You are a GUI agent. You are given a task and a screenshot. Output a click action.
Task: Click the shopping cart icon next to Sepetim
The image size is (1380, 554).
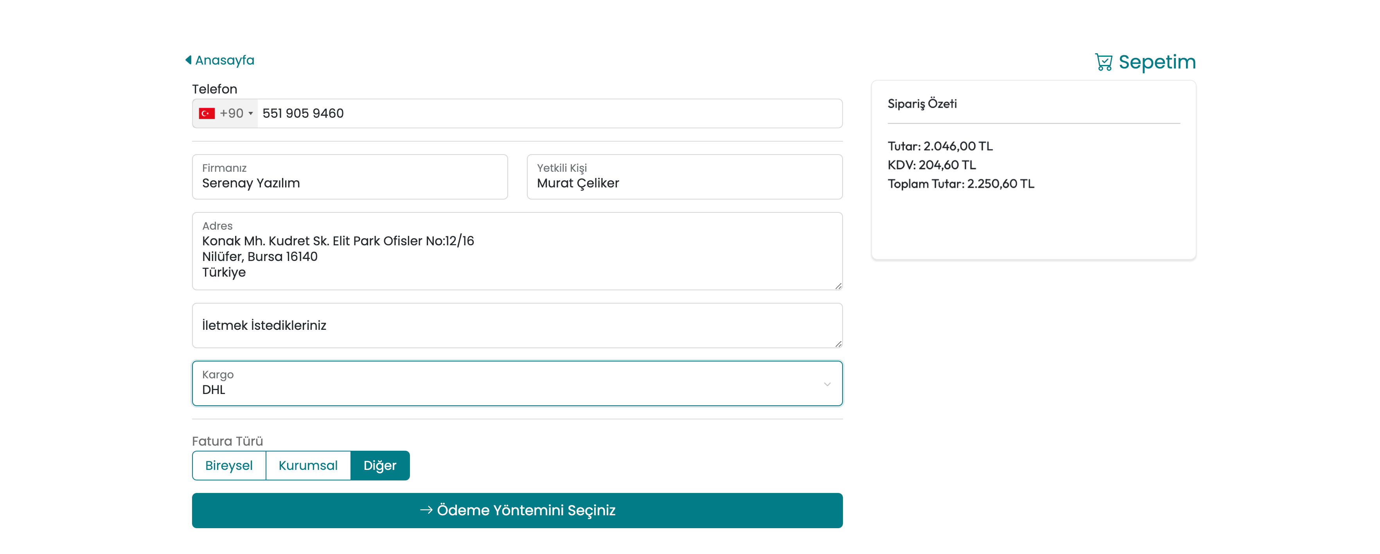[1103, 62]
